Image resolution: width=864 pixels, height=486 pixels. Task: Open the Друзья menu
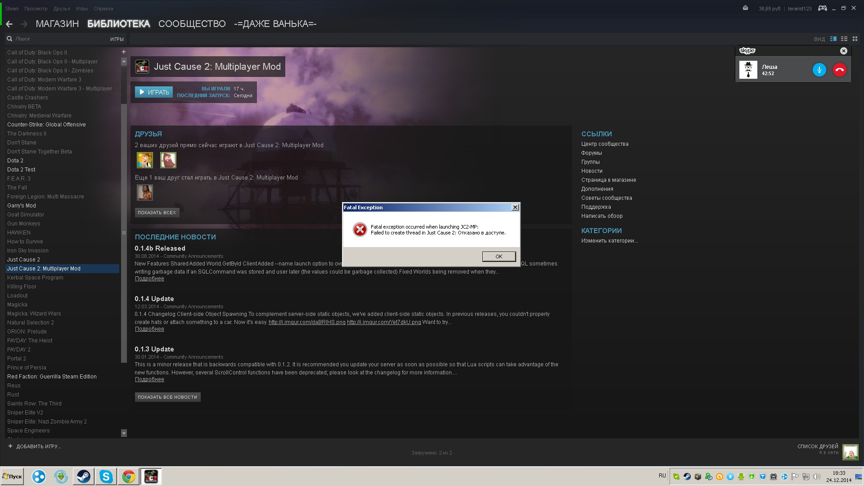pos(62,9)
